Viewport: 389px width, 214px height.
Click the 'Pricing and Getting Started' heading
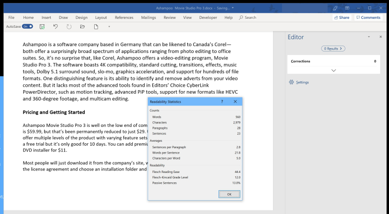pos(54,112)
